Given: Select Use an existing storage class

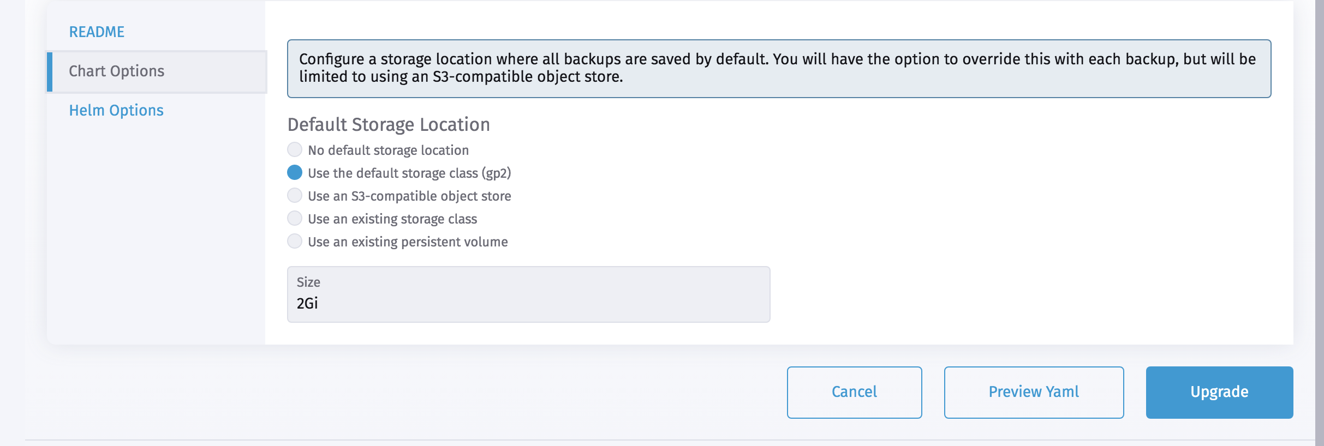Looking at the screenshot, I should tap(295, 218).
